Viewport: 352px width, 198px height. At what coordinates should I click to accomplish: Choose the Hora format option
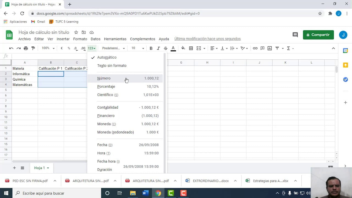pos(125,153)
